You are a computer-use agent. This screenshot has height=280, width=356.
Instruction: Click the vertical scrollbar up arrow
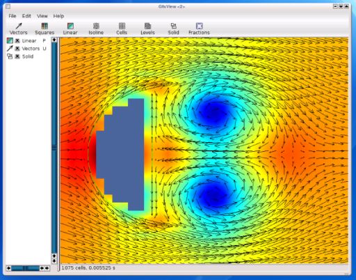coord(54,40)
